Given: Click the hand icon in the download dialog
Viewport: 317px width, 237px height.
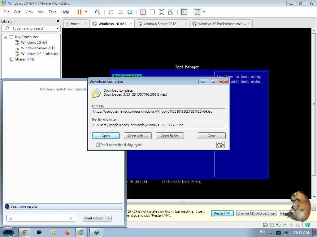Looking at the screenshot, I should (x=220, y=145).
